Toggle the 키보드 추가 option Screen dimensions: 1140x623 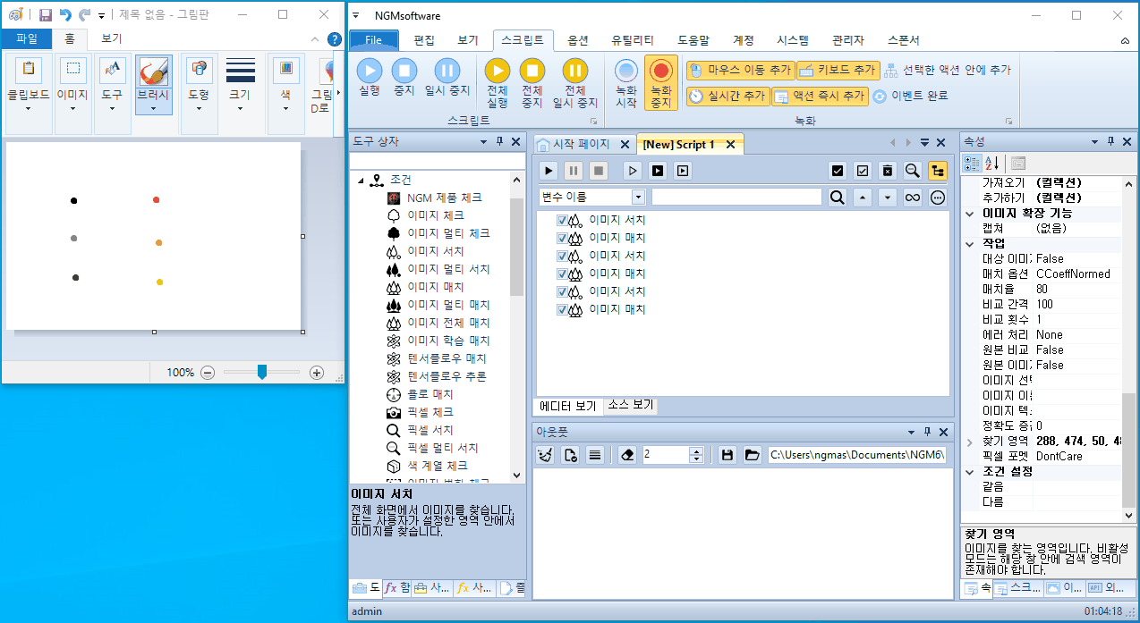[837, 70]
